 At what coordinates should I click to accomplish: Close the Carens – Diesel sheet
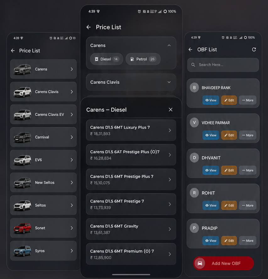171,110
